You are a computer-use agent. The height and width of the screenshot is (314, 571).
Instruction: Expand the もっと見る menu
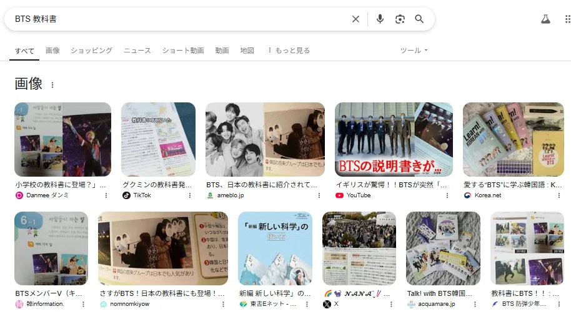(289, 51)
